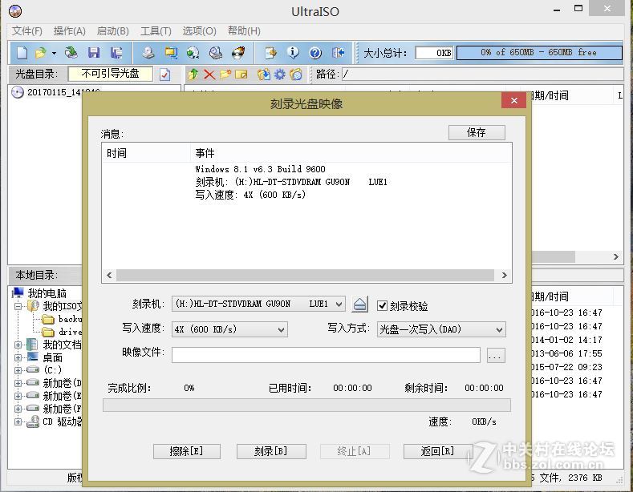Click the Rename icon in disc toolbar
The image size is (633, 492).
[x=241, y=75]
